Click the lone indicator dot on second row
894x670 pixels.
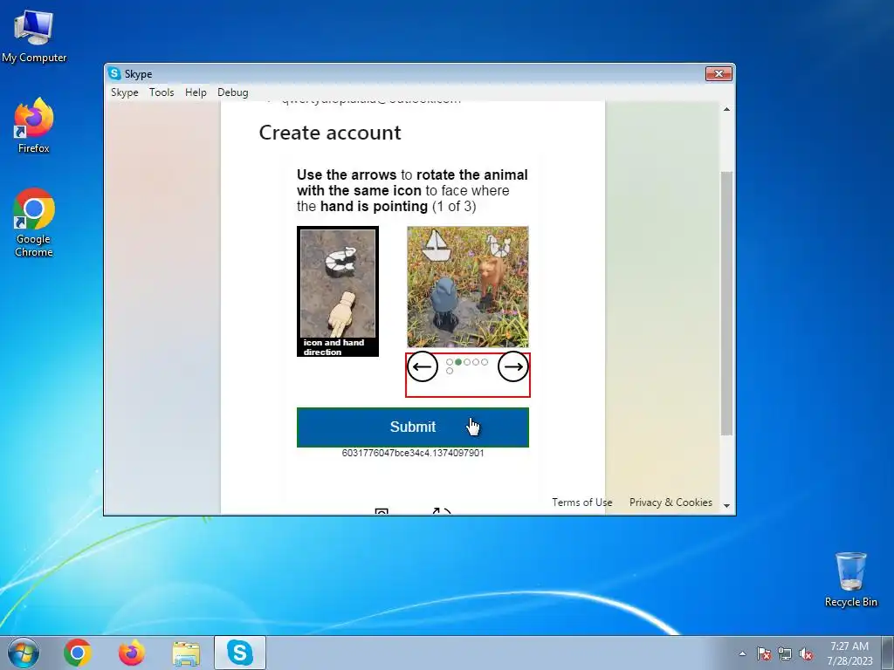tap(450, 371)
